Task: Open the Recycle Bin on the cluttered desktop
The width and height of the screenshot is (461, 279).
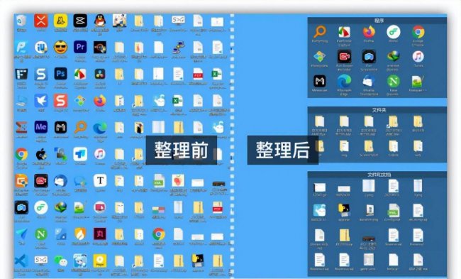Action: point(21,21)
